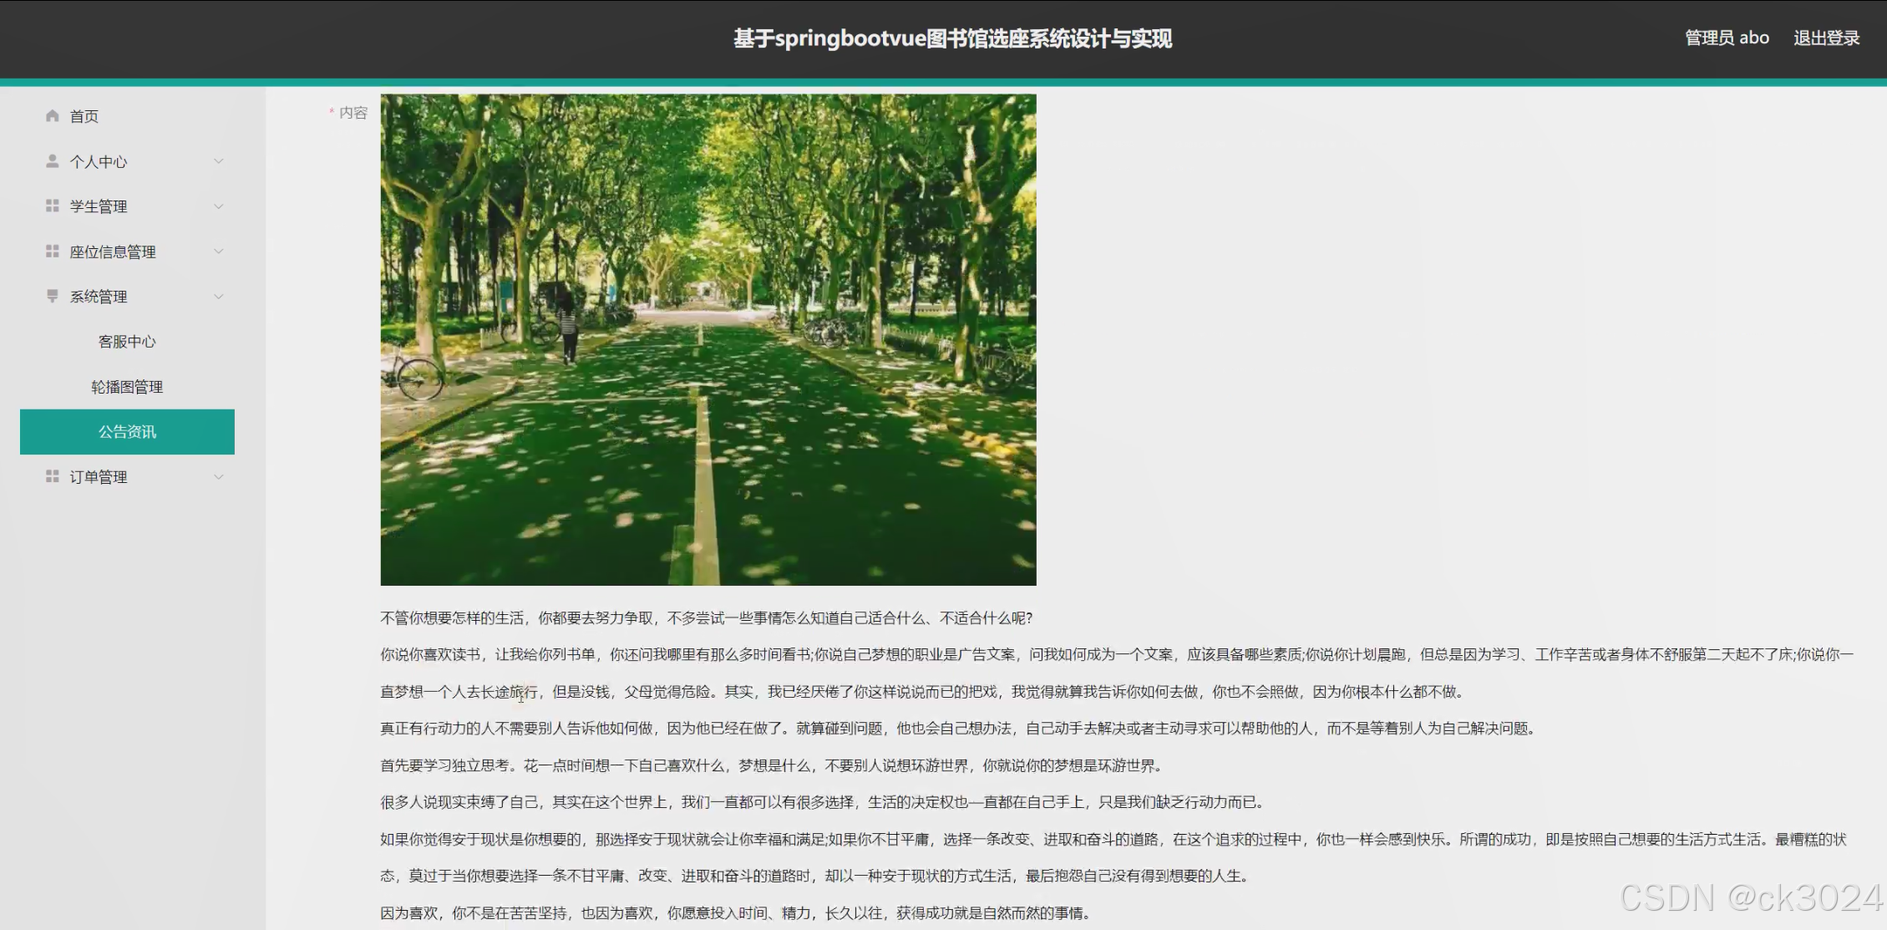Click the grid icon next to 学生管理
This screenshot has width=1887, height=930.
coord(53,206)
